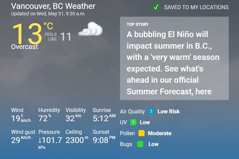Select the Air Quality Low Risk label
239x159 pixels.
tap(168, 111)
